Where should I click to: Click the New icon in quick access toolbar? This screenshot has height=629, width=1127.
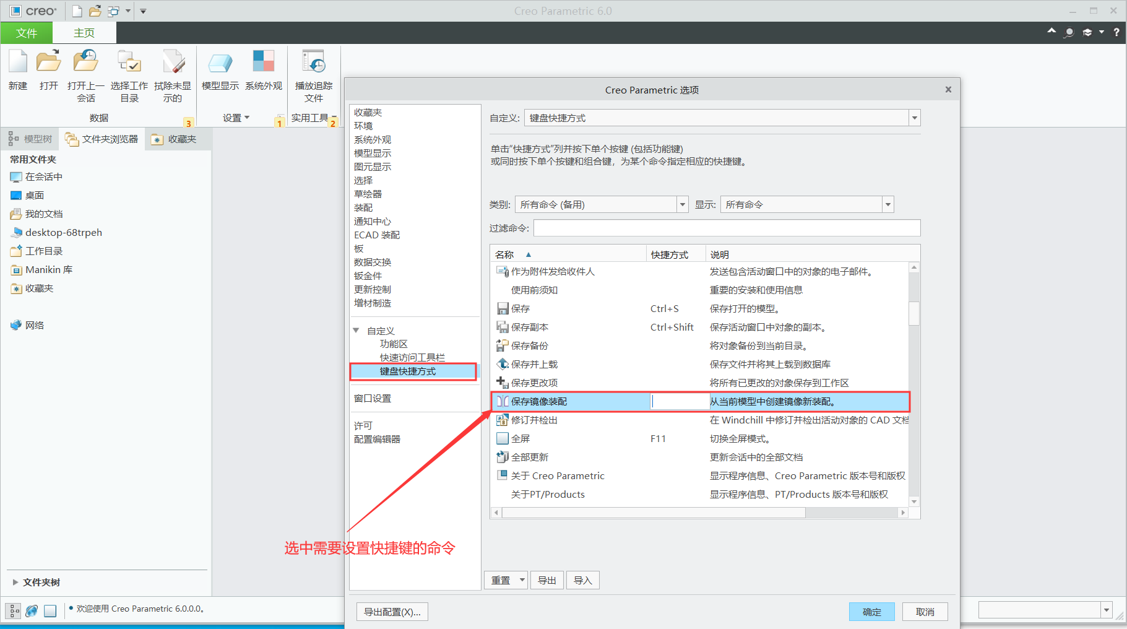tap(77, 11)
